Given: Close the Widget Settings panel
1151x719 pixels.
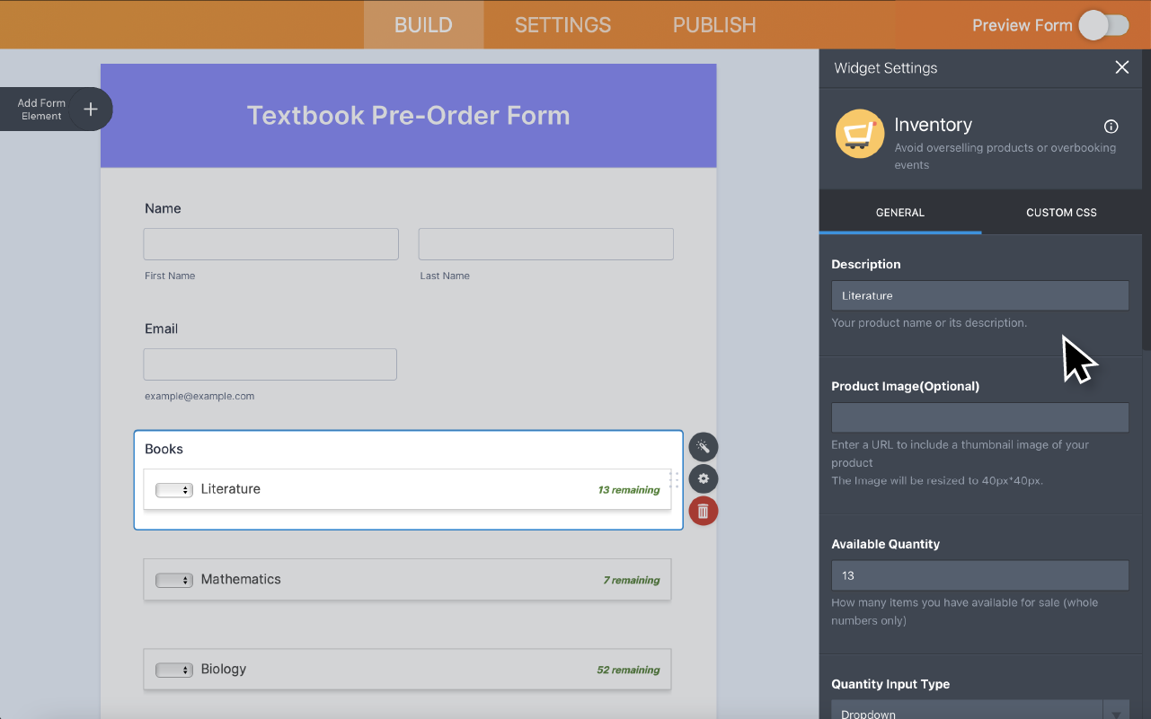Looking at the screenshot, I should tap(1121, 67).
